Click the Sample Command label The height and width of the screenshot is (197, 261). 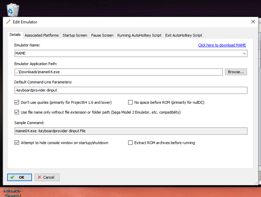coord(29,123)
